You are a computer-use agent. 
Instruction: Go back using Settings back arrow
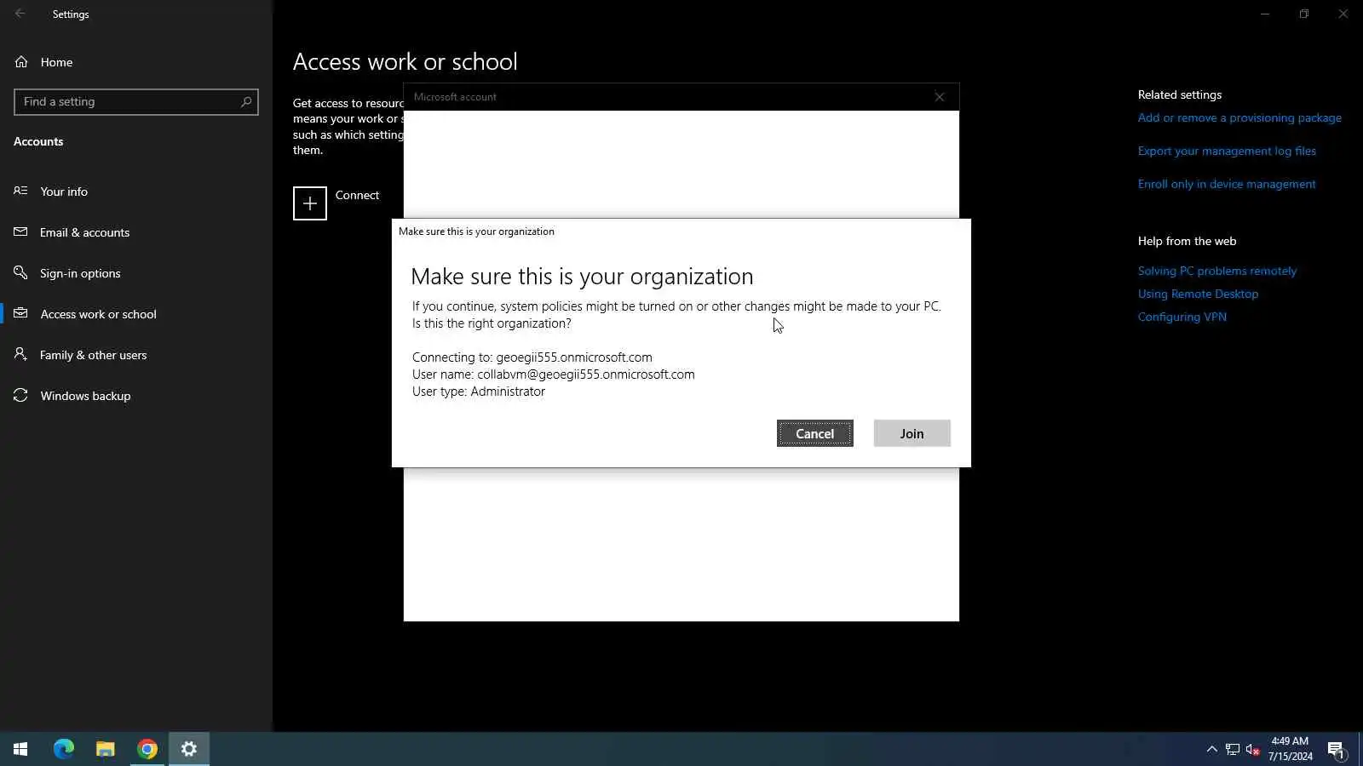tap(20, 14)
